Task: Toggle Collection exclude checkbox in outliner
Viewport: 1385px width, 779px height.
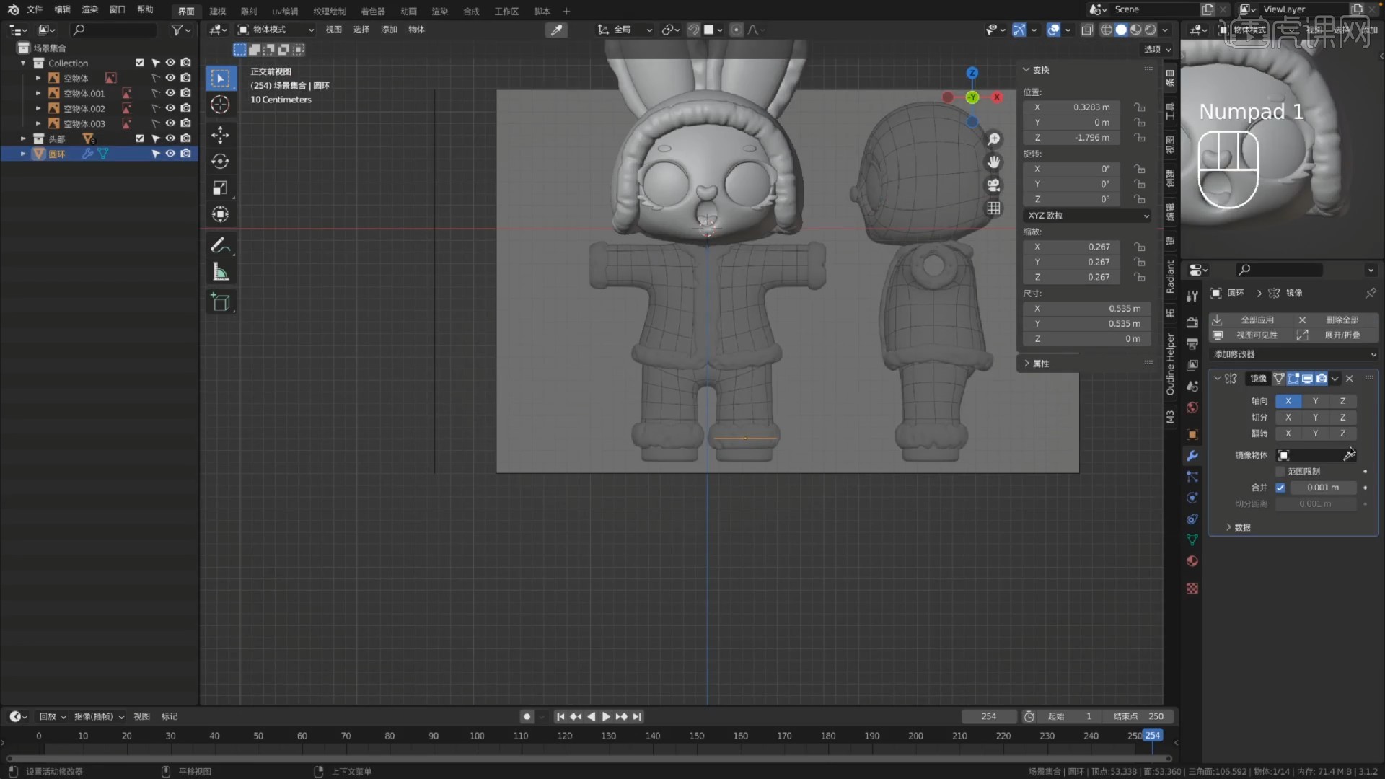Action: pyautogui.click(x=140, y=63)
